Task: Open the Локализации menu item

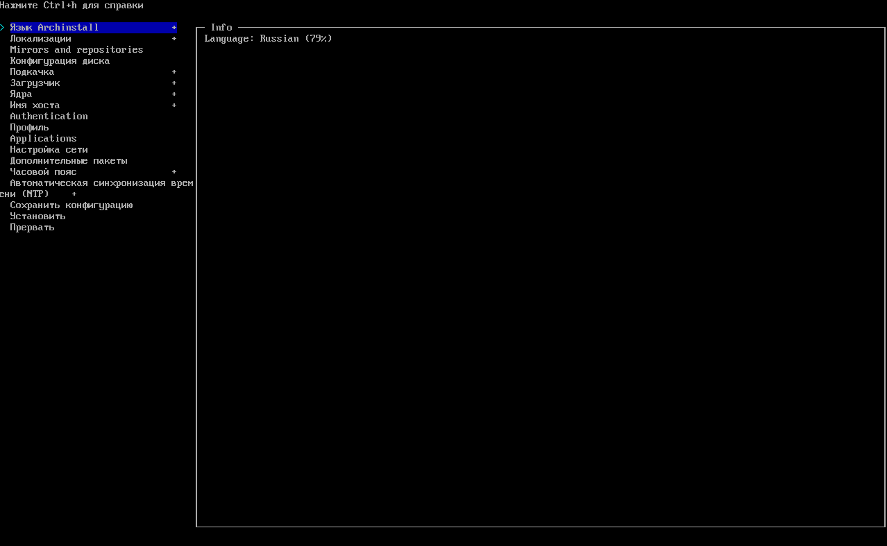Action: (40, 39)
